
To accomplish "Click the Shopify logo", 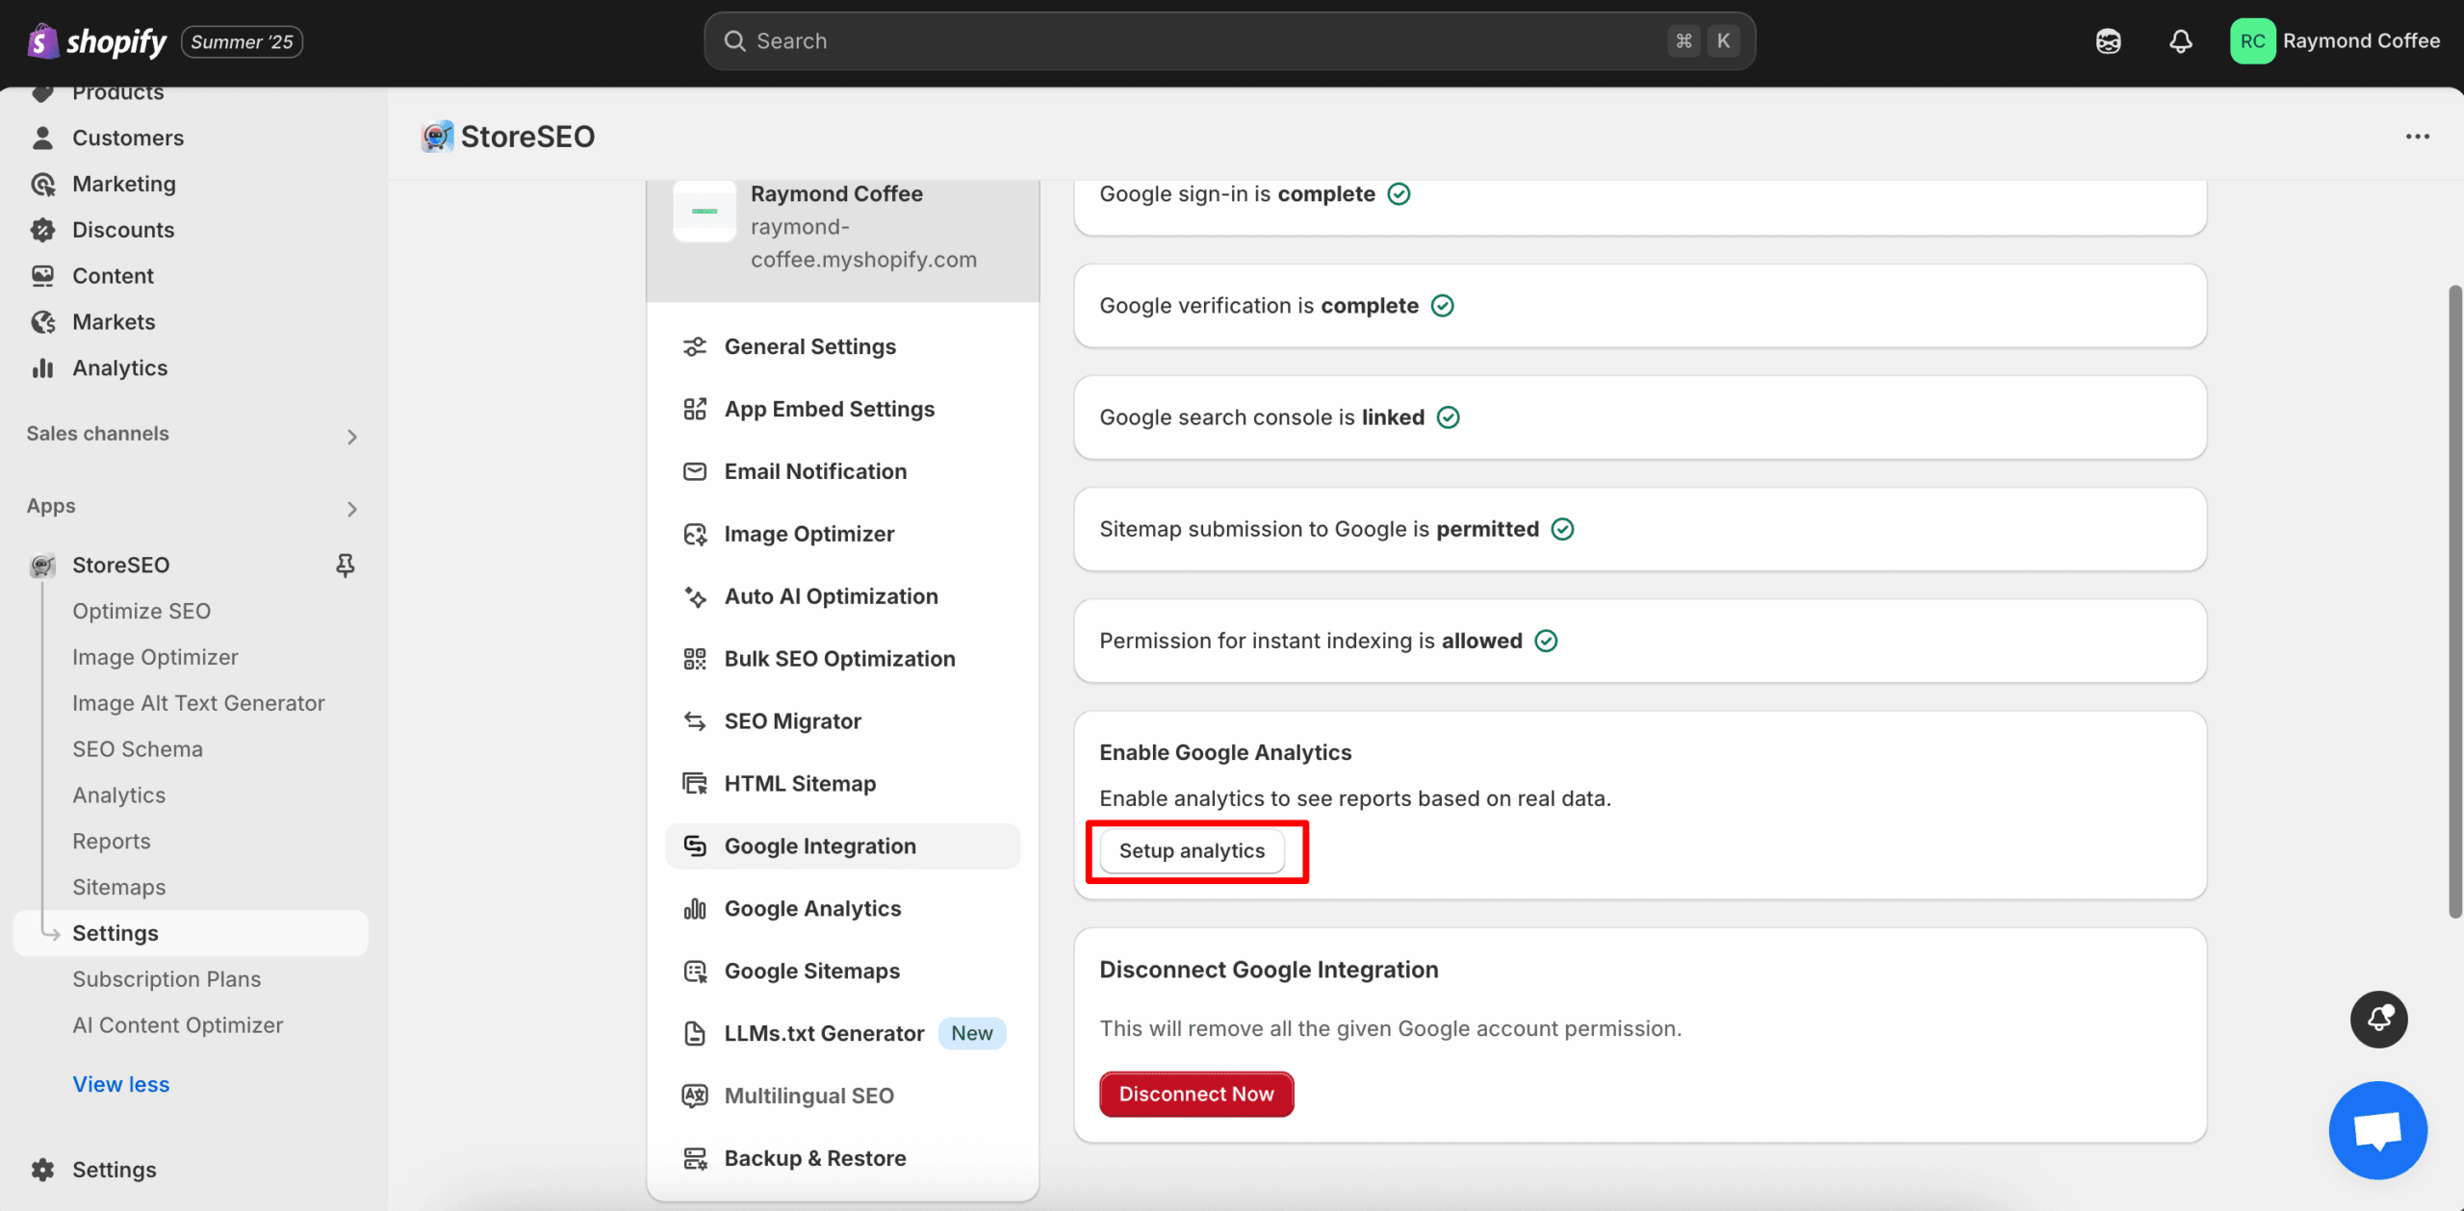I will [96, 41].
